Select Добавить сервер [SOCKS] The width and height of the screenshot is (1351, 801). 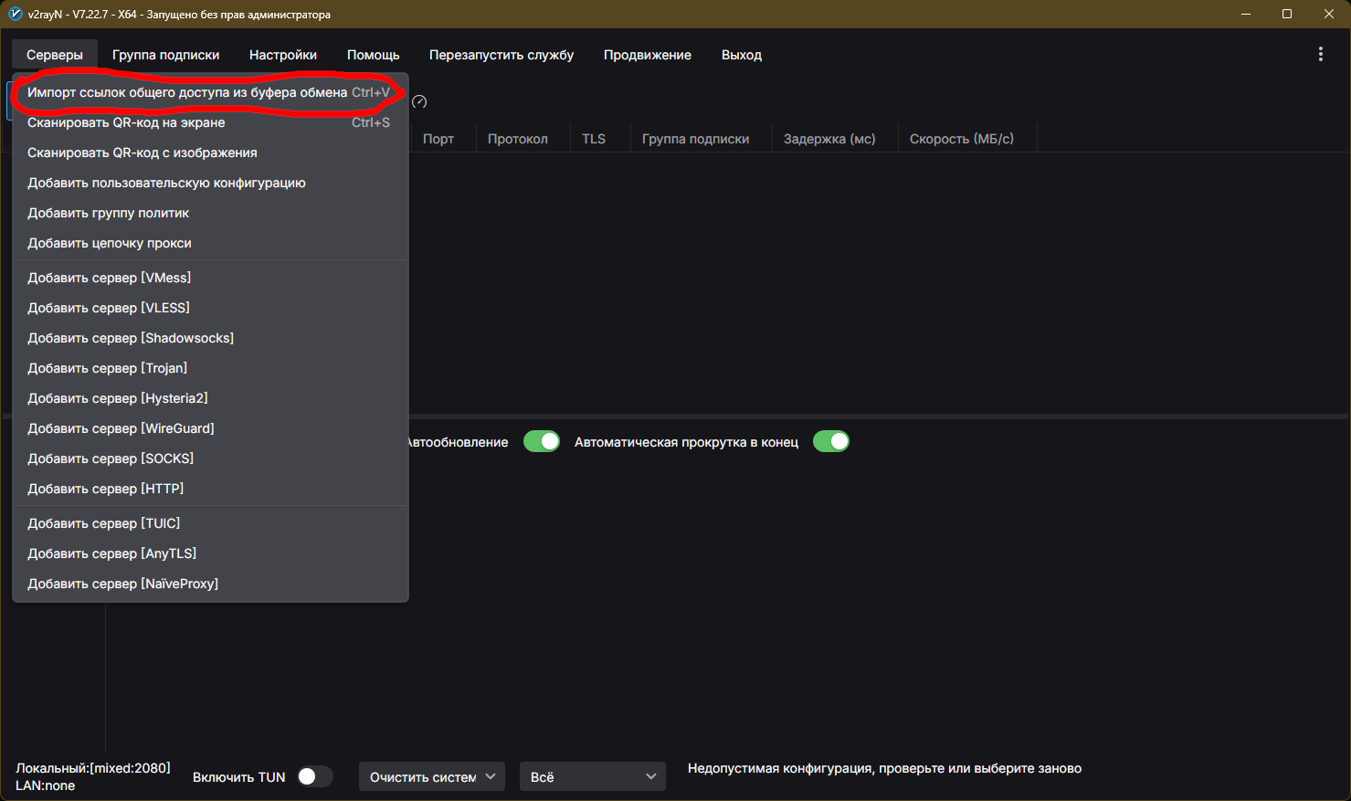(210, 458)
